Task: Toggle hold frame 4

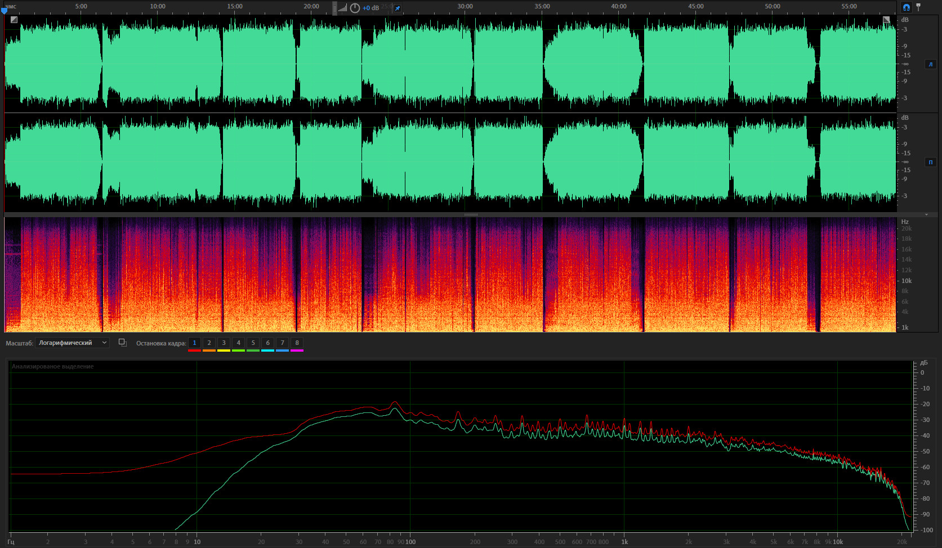Action: pyautogui.click(x=238, y=343)
